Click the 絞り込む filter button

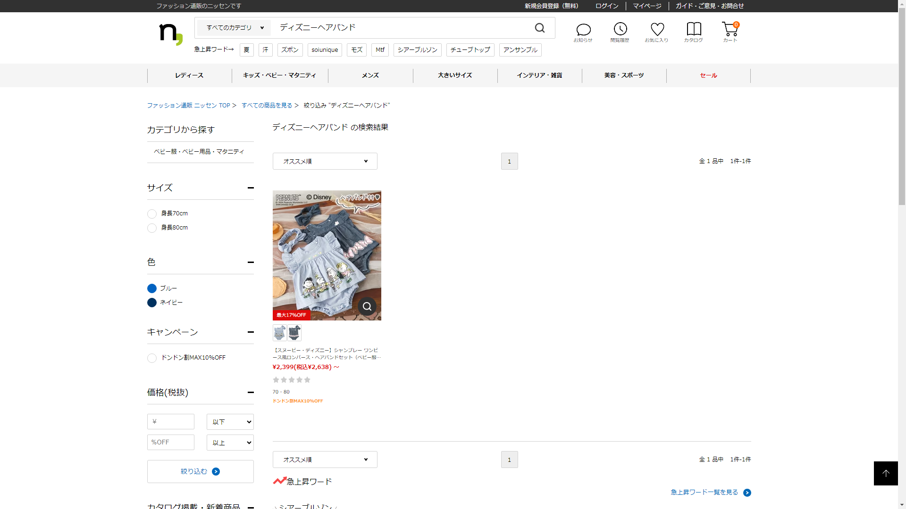coord(200,471)
